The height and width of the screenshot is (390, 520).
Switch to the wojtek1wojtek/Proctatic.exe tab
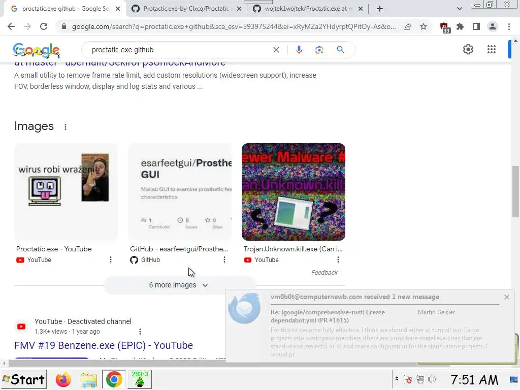point(308,9)
